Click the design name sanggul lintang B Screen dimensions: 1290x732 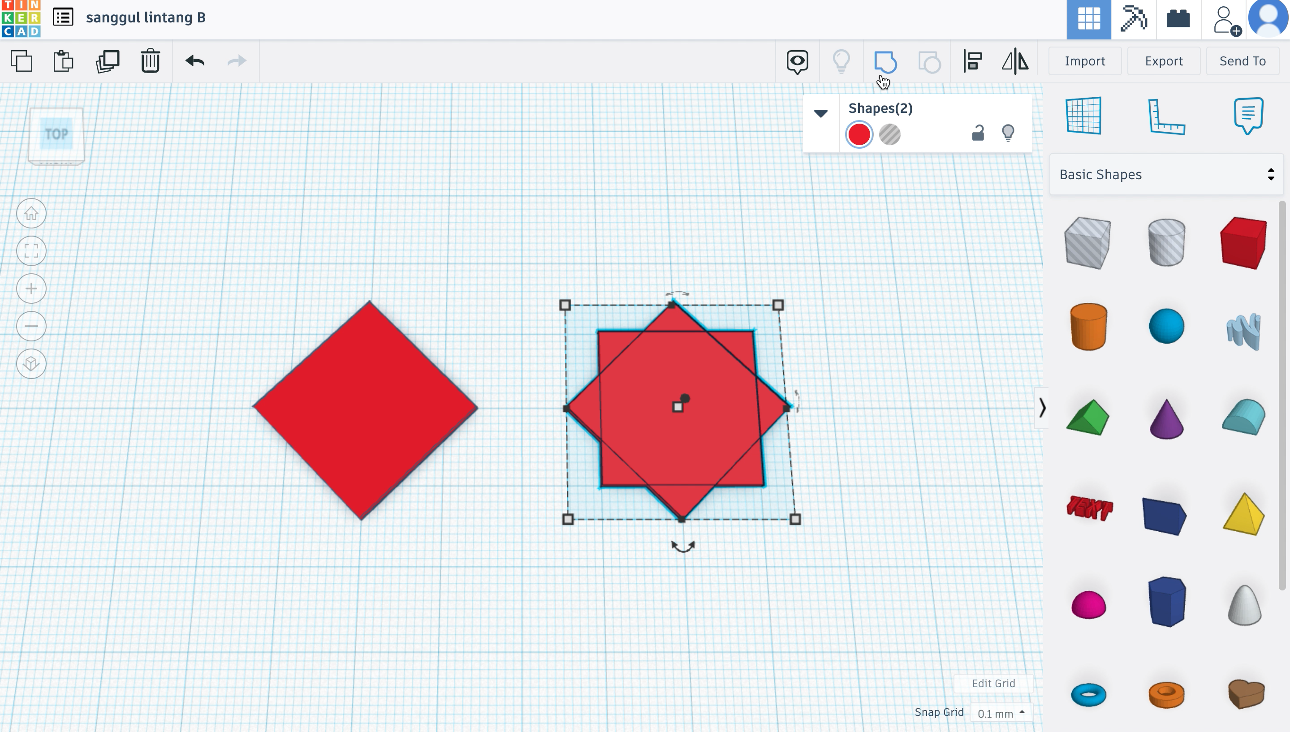click(146, 17)
